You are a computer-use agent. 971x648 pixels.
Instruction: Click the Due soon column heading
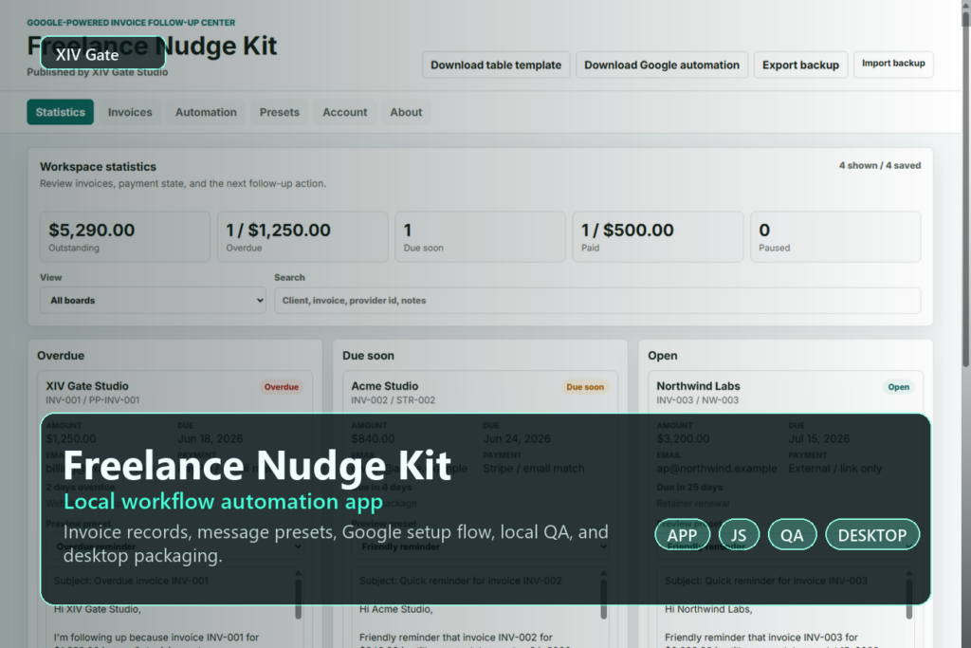[368, 356]
